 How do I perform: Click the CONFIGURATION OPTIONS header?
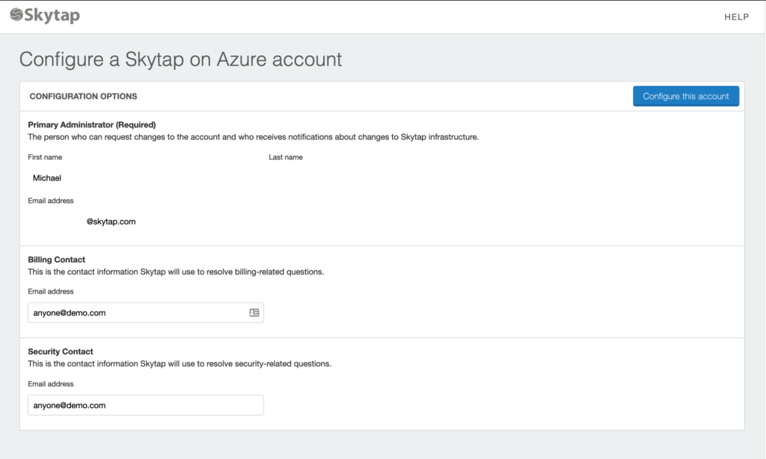tap(83, 97)
